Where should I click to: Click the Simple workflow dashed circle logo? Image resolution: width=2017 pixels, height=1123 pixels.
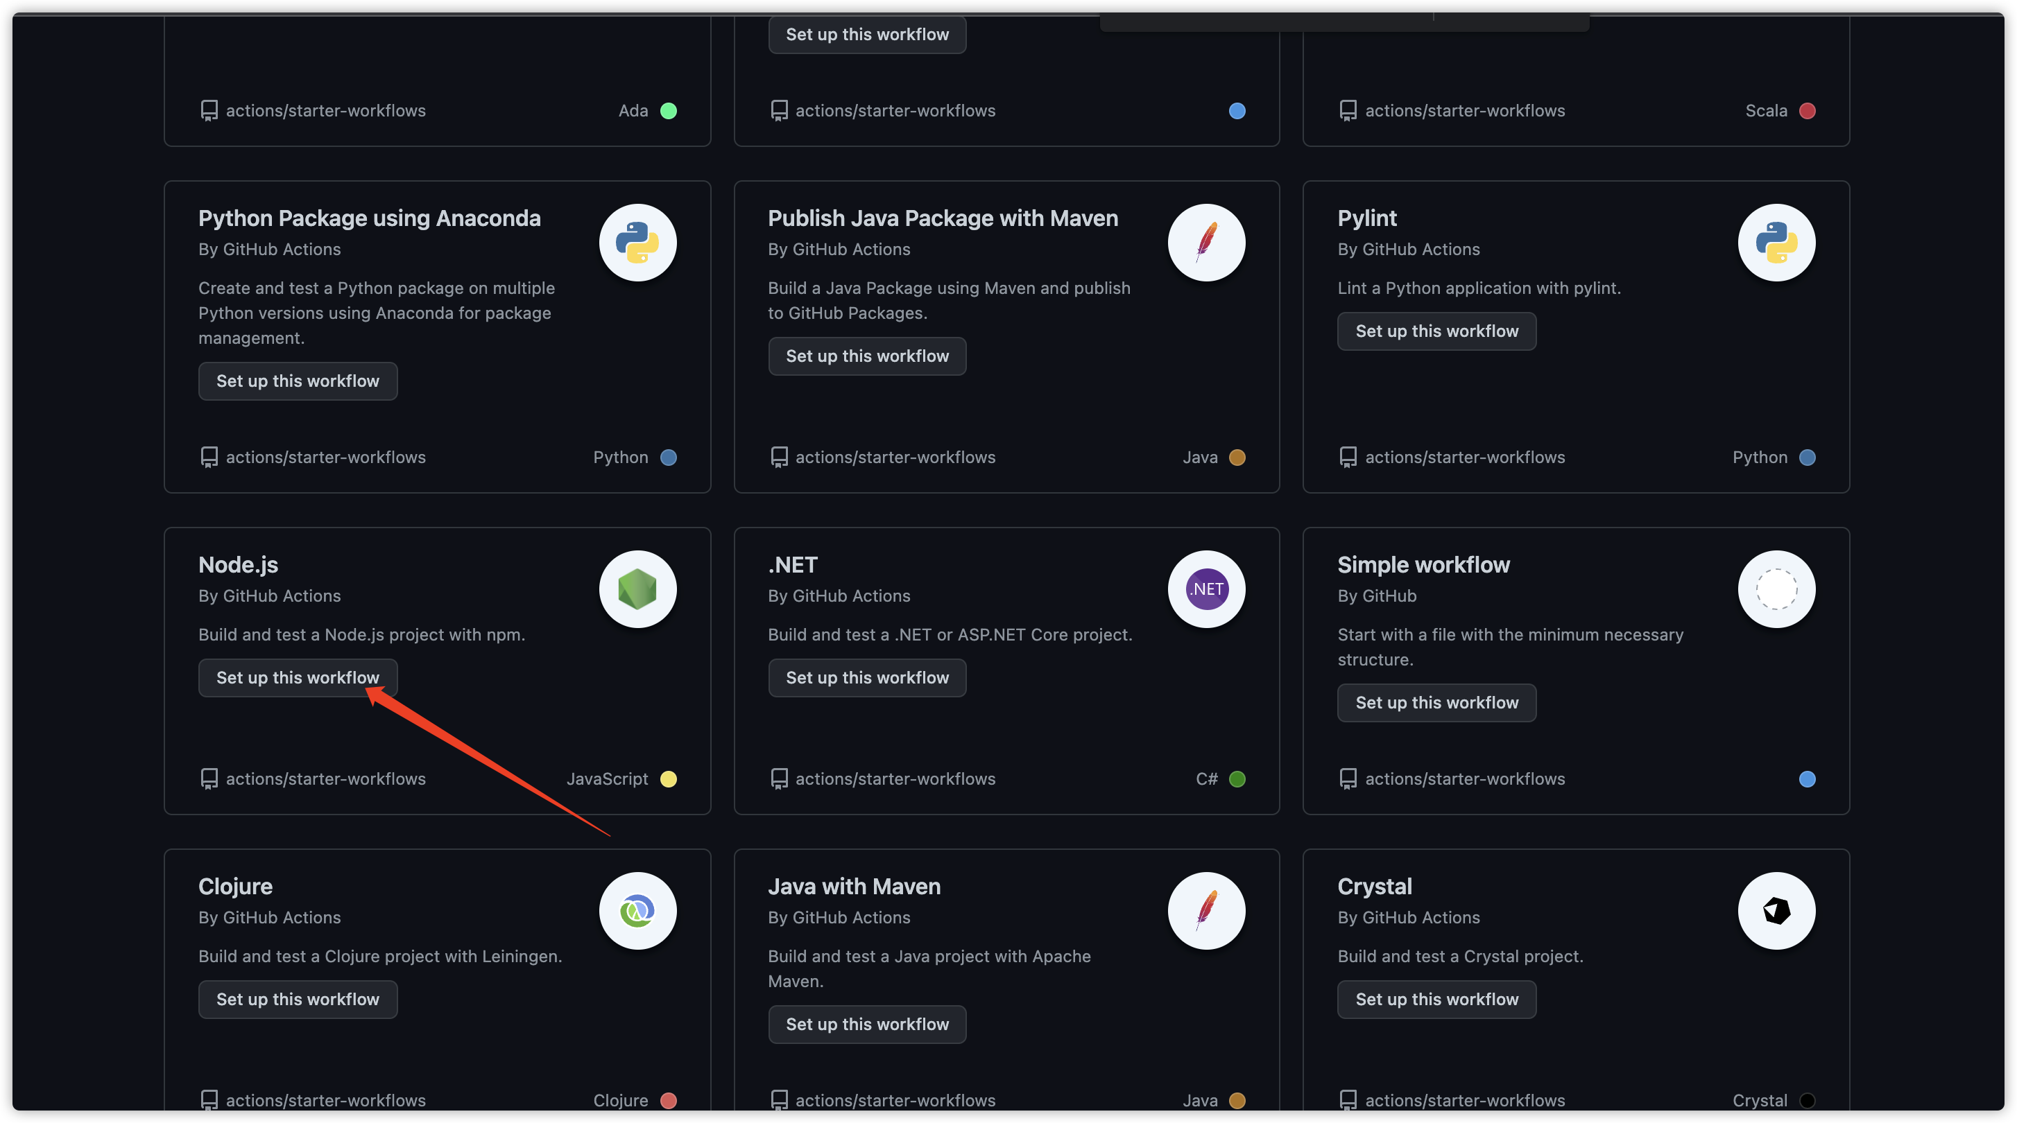(x=1776, y=589)
